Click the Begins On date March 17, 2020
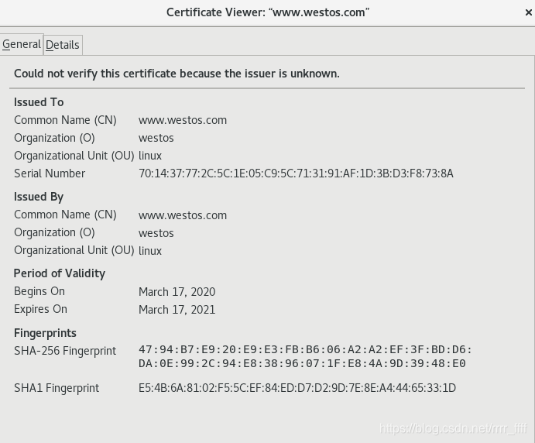 tap(177, 292)
